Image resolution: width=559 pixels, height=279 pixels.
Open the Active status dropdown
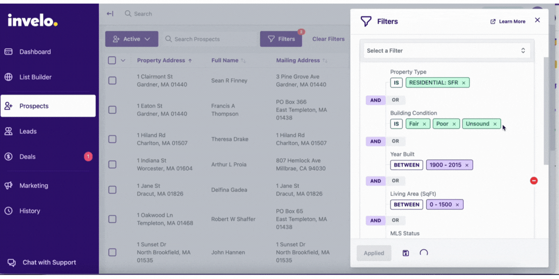pyautogui.click(x=132, y=39)
